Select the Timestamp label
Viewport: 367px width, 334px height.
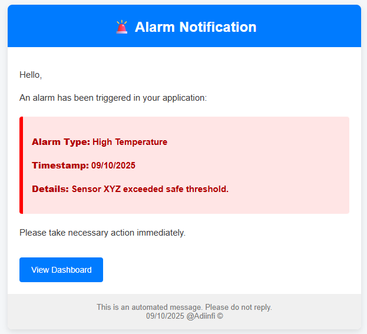coord(60,166)
